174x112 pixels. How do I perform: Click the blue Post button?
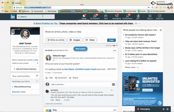pyautogui.click(x=111, y=40)
